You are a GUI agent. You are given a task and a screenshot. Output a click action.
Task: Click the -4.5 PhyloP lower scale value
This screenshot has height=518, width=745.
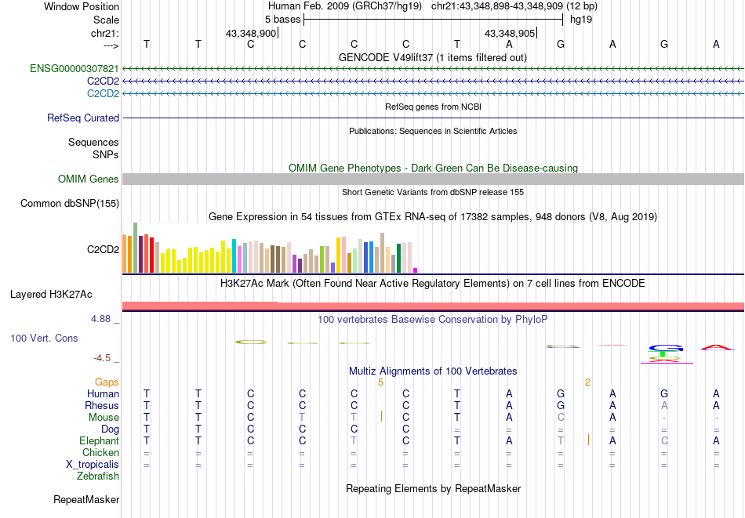pyautogui.click(x=102, y=358)
